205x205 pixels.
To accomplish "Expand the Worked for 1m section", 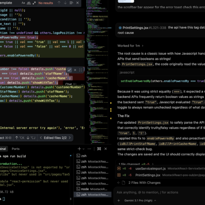I will (130, 46).
